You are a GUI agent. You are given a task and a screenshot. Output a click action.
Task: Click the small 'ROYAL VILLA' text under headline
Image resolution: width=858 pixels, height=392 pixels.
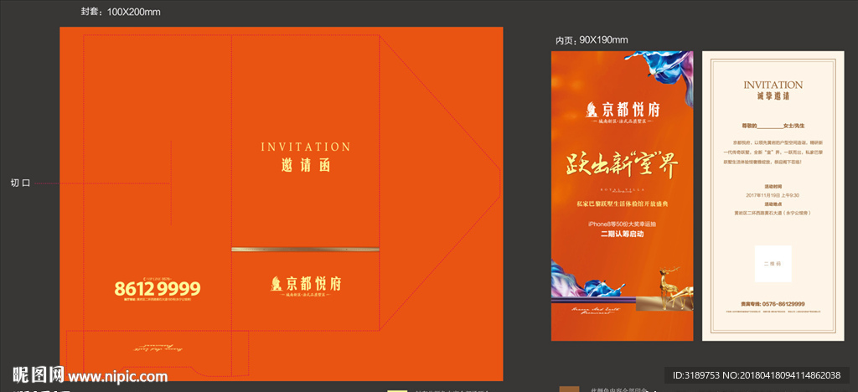tap(623, 189)
